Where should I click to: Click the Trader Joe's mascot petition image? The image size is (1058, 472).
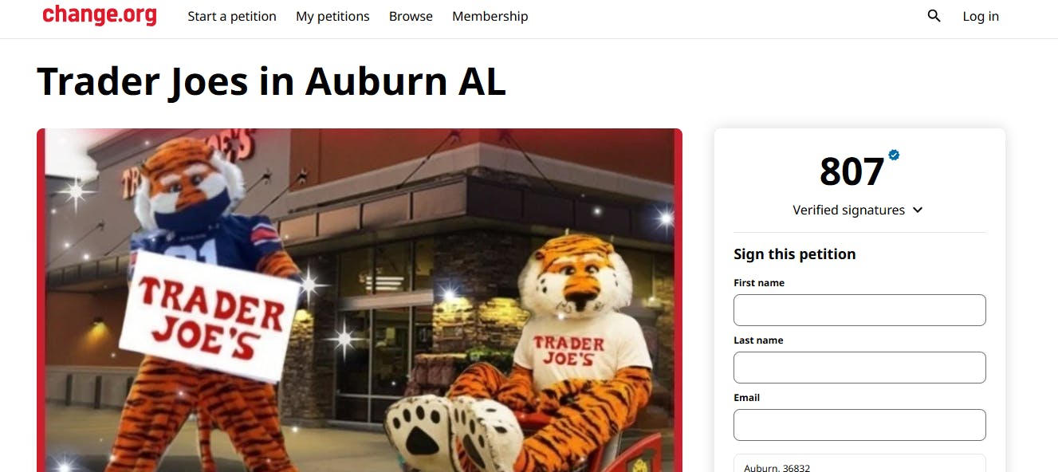click(x=359, y=299)
